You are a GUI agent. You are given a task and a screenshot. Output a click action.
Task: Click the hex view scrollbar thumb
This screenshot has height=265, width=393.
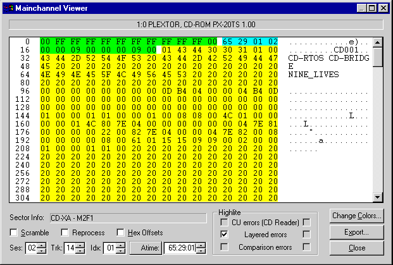pos(377,57)
